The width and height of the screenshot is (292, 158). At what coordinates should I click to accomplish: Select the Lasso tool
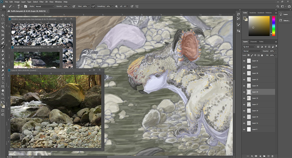click(3, 23)
